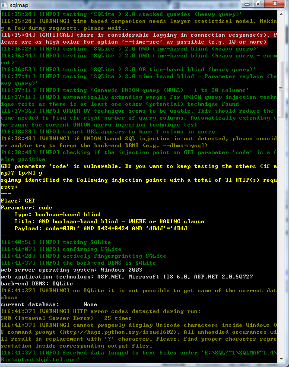Click the vertical scrollbar thumb

point(281,89)
